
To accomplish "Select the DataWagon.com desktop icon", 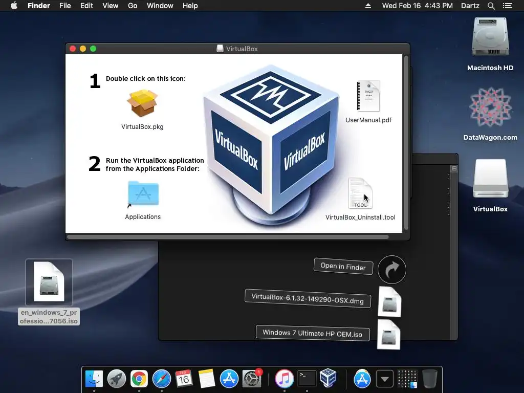I will pos(490,107).
